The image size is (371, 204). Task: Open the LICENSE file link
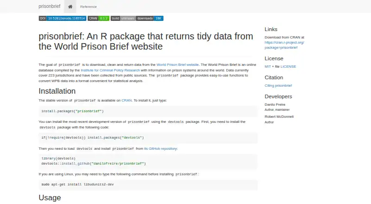click(x=288, y=66)
